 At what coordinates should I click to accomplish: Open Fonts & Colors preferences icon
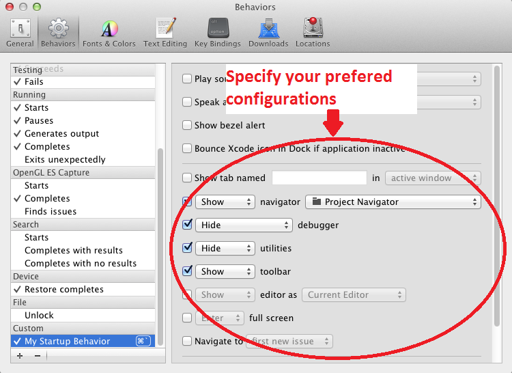click(x=109, y=33)
